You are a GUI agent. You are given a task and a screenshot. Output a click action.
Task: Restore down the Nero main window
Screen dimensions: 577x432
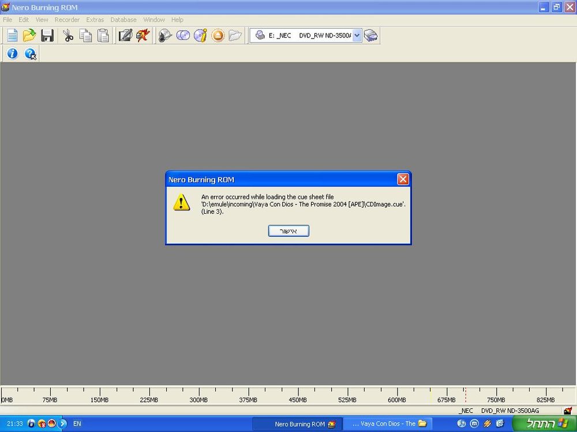click(557, 7)
